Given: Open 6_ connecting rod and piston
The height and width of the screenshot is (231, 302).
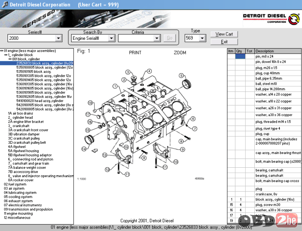Looking at the screenshot, I should pos(31,159).
